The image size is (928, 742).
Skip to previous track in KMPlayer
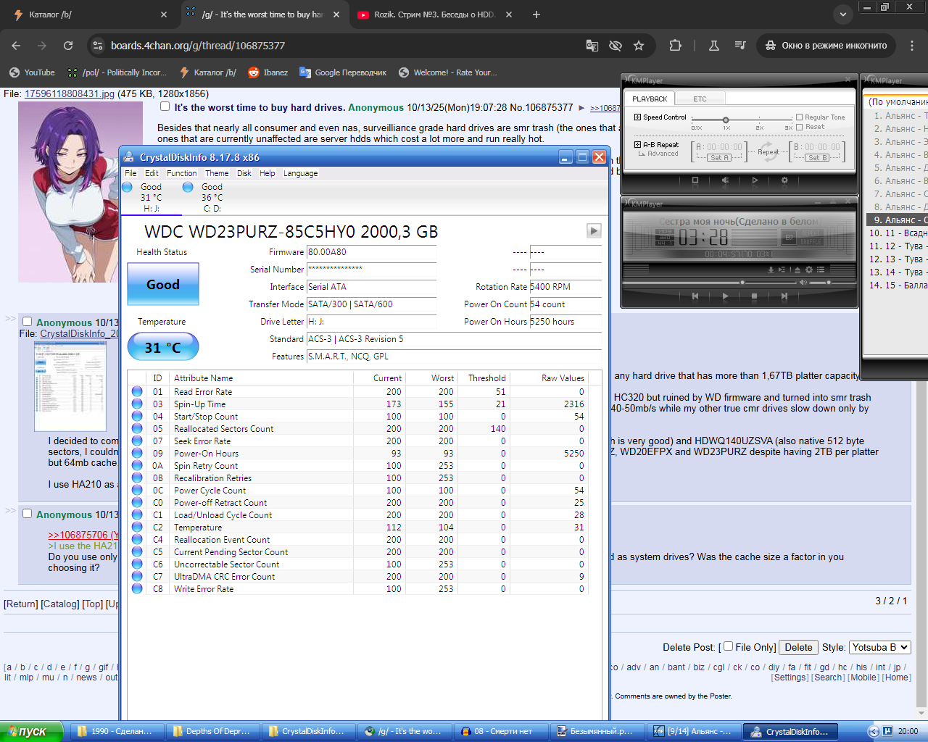click(695, 296)
